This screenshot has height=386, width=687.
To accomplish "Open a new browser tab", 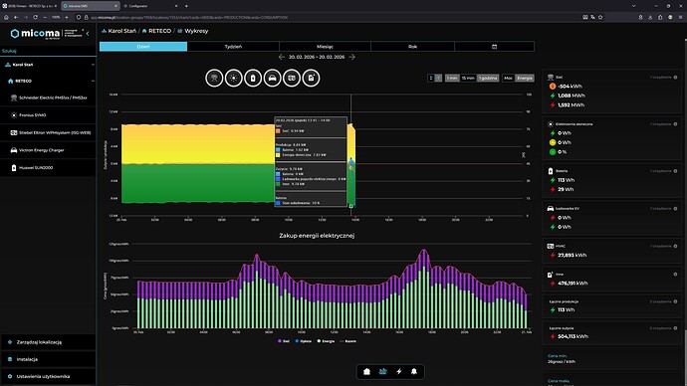I will click(x=186, y=6).
